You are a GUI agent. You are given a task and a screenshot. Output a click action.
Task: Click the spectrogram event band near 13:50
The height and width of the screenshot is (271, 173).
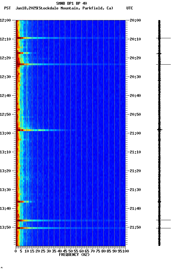tap(71, 228)
